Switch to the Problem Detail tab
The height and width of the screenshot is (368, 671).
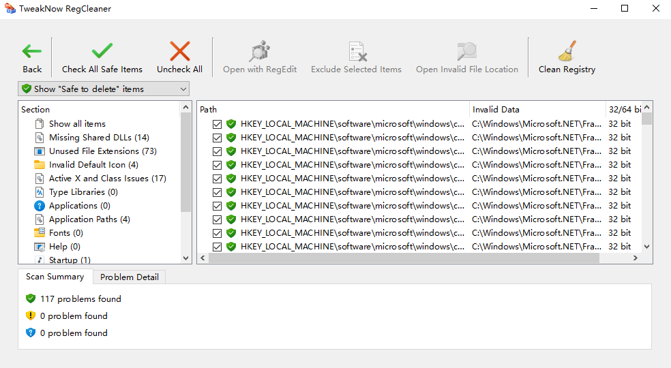pyautogui.click(x=130, y=277)
